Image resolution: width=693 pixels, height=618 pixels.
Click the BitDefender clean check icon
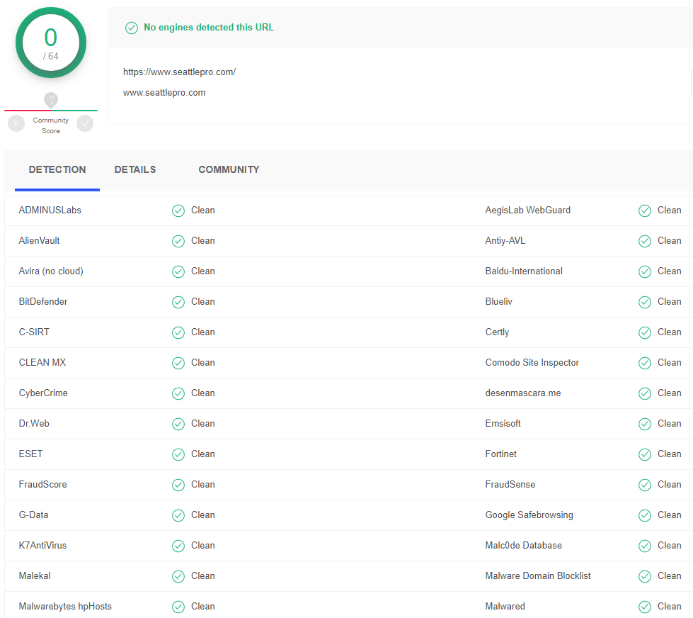(x=178, y=302)
